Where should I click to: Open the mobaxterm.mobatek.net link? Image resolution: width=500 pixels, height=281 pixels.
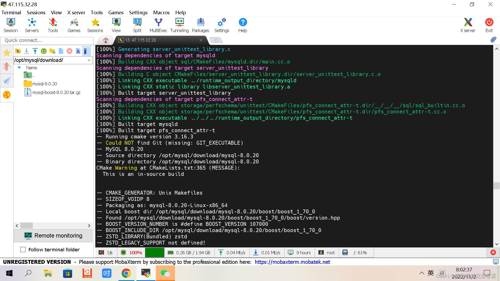click(x=292, y=262)
